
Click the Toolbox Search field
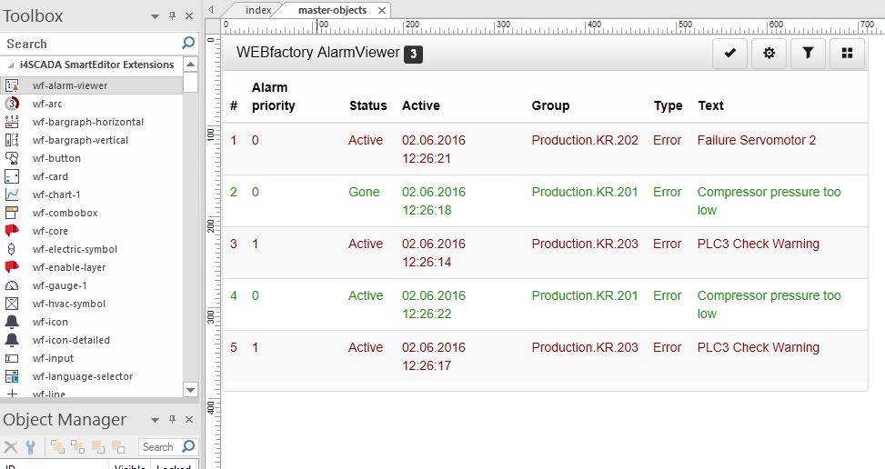[91, 44]
